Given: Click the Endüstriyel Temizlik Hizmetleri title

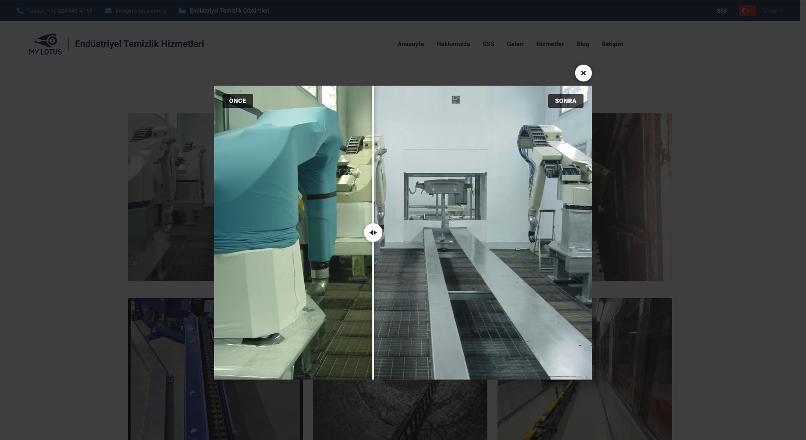Looking at the screenshot, I should 139,44.
